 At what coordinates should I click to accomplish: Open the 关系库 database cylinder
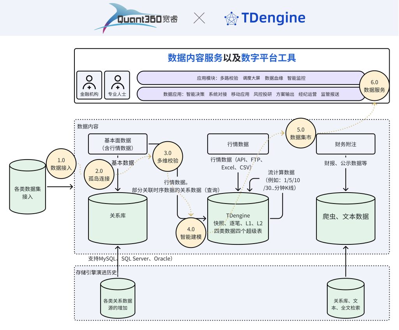pyautogui.click(x=118, y=218)
